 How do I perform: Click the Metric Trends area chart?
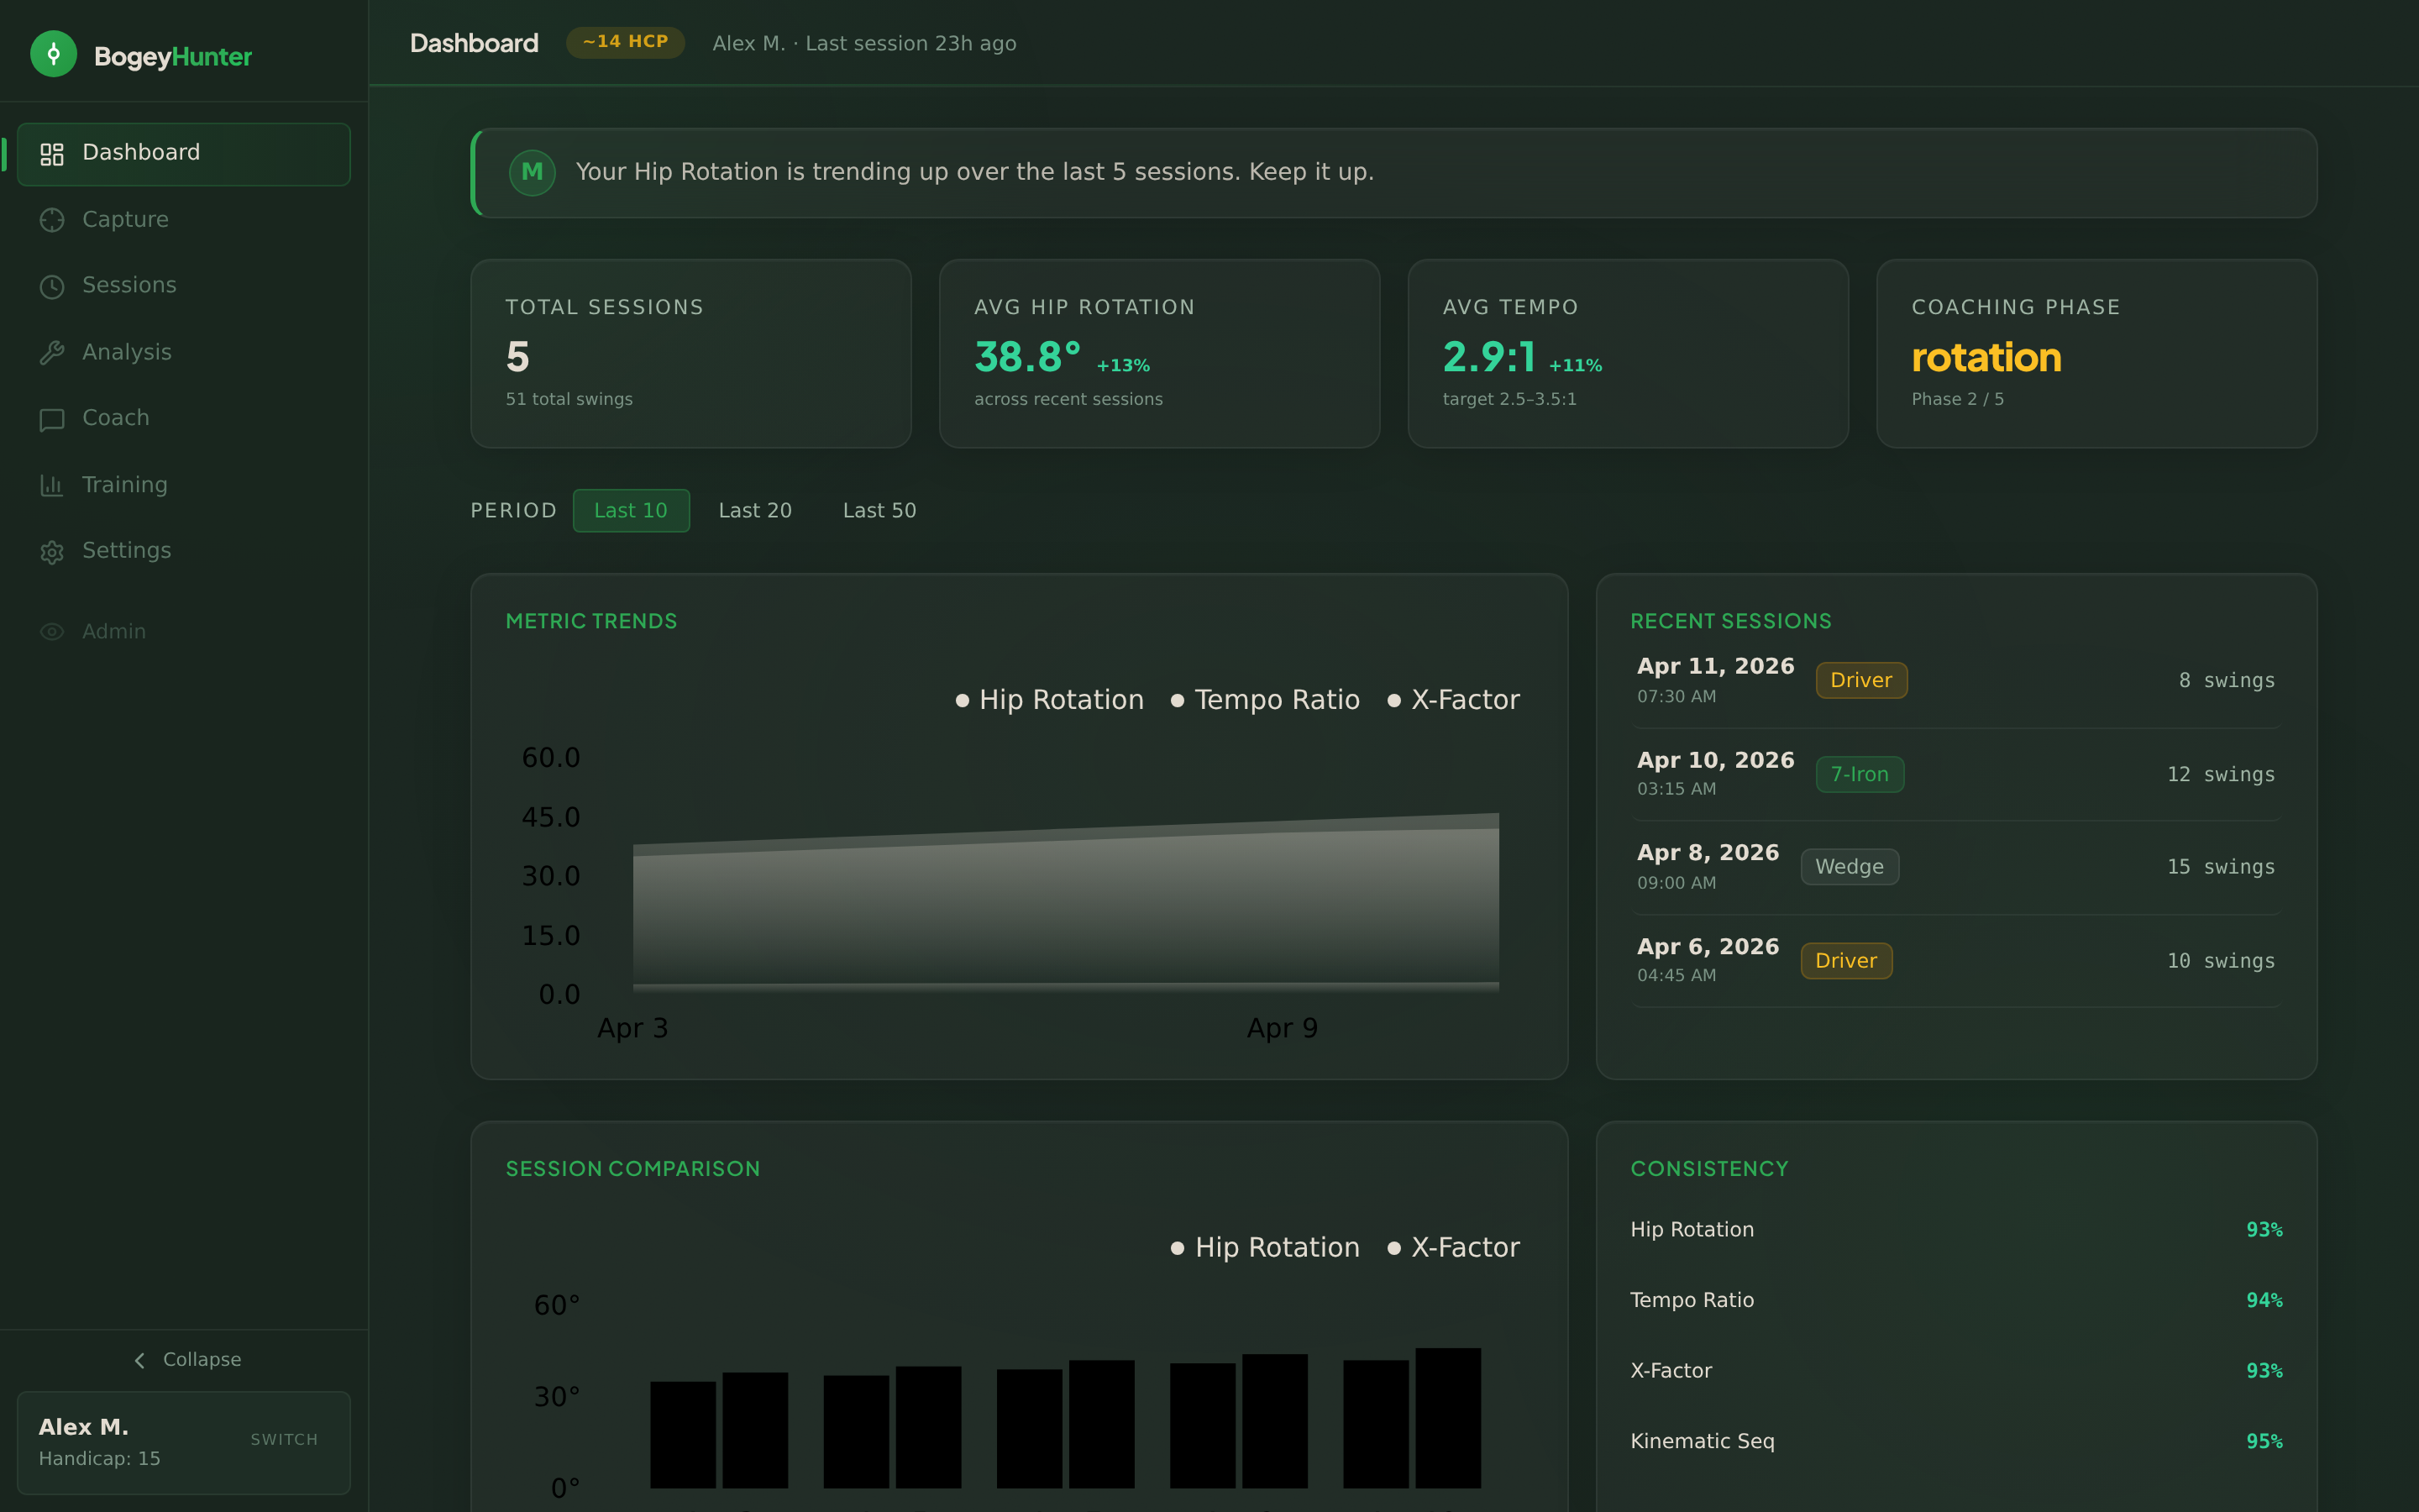(x=1066, y=903)
